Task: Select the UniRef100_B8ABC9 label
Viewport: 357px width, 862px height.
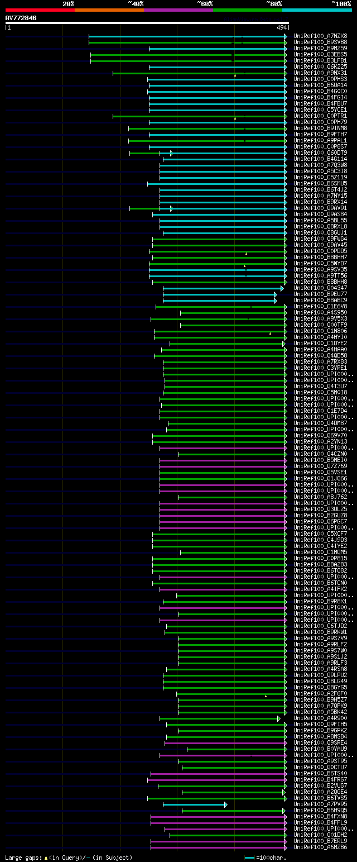Action: click(x=321, y=300)
